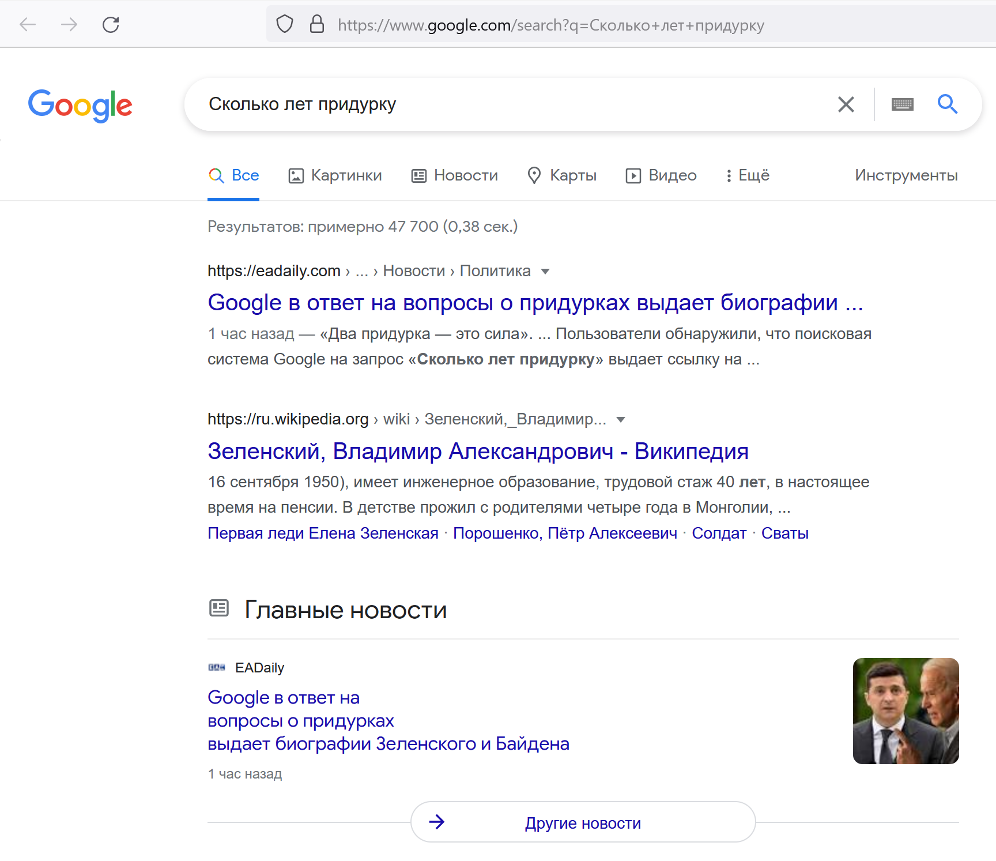Open the Порошенко, Пётр Алексеевич sitelink
This screenshot has height=861, width=996.
[x=565, y=533]
